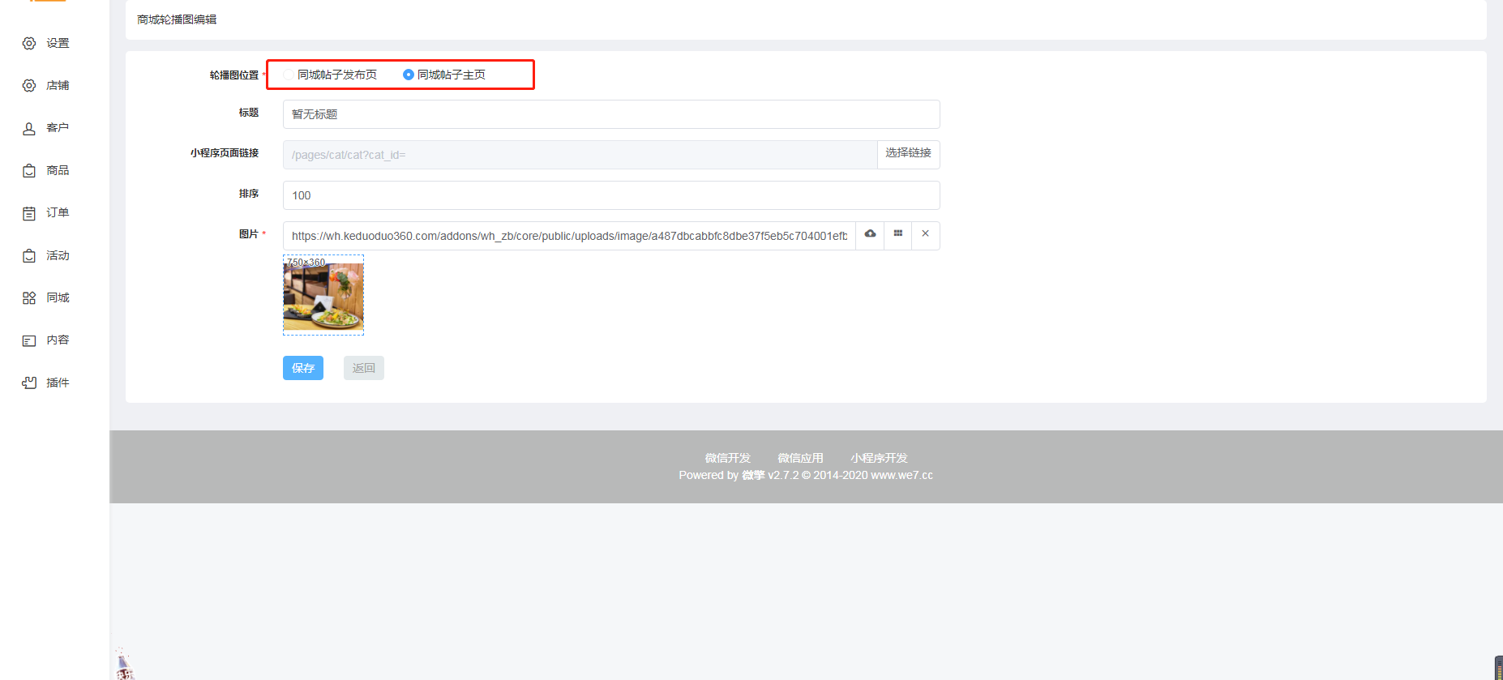Open the 设置 menu item

point(58,43)
